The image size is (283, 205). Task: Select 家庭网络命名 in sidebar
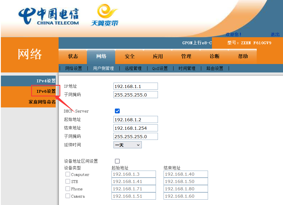point(42,102)
